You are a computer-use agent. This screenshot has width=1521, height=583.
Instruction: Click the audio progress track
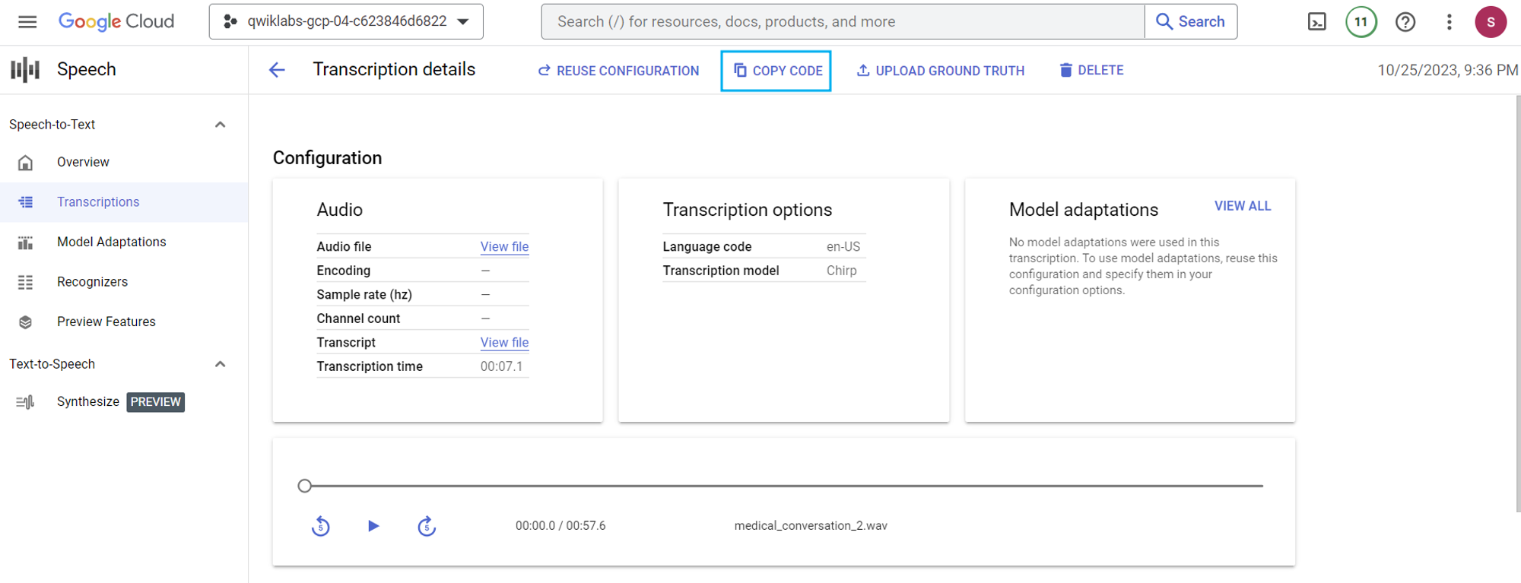[x=783, y=486]
